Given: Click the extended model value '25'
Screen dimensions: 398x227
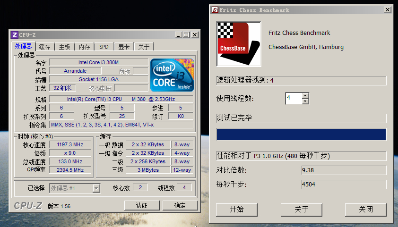Looking at the screenshot, I should point(122,116).
